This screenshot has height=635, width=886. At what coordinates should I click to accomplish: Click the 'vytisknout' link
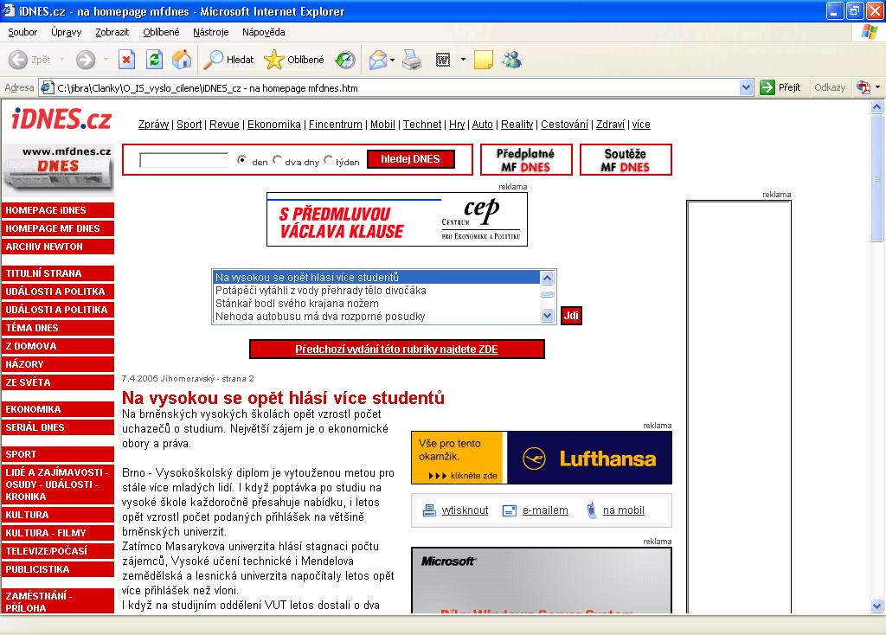[x=465, y=510]
